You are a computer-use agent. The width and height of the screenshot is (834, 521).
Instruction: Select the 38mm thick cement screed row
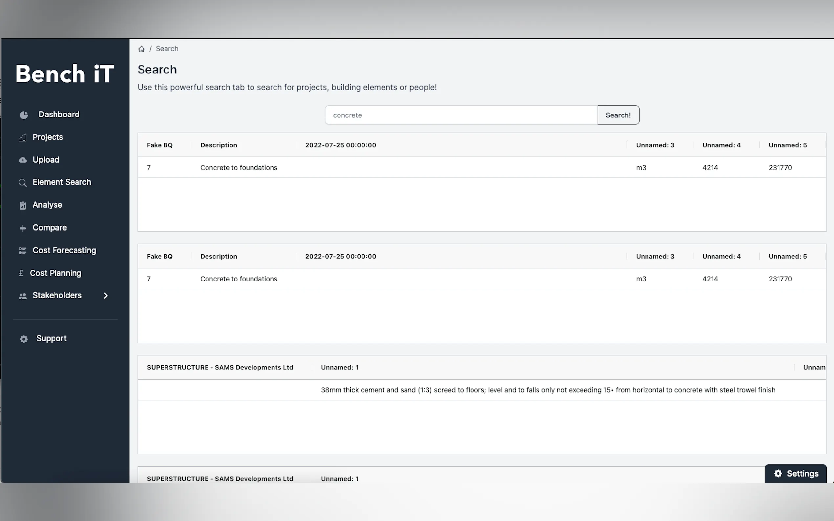(548, 390)
